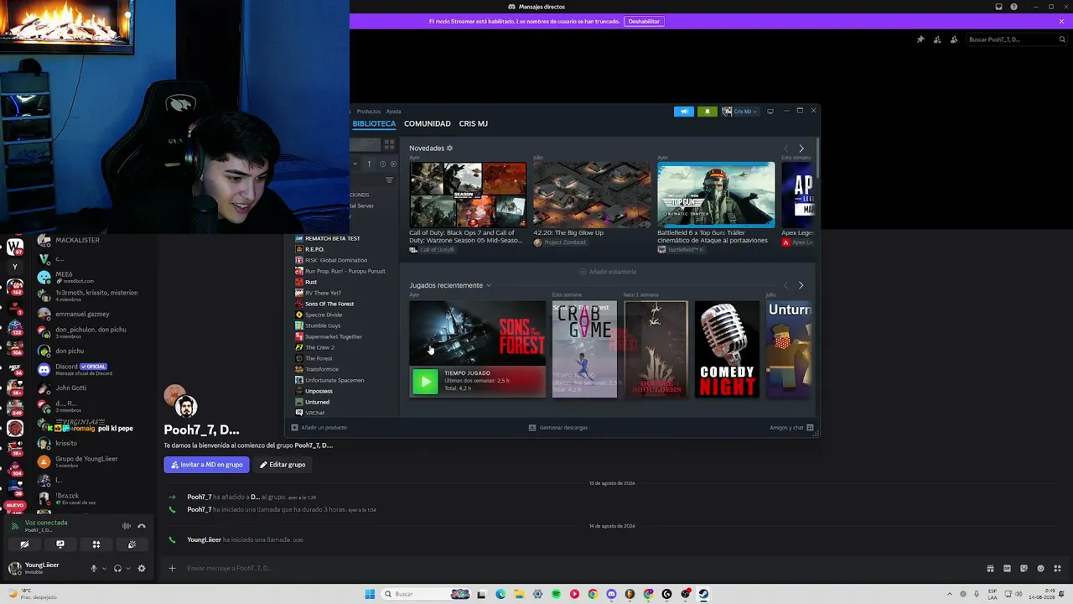Click Invitar a MD en grupo button
This screenshot has width=1073, height=604.
pyautogui.click(x=206, y=465)
